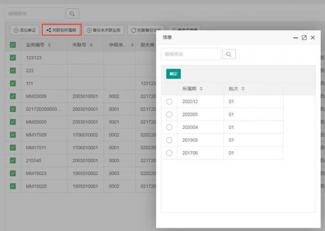The width and height of the screenshot is (325, 231).
Task: Toggle the select-all checkbox in table header
Action: coord(13,44)
